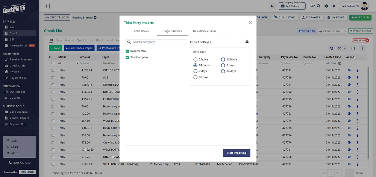376x177 pixels.
Task: Select the 7 days time span
Action: tap(195, 71)
